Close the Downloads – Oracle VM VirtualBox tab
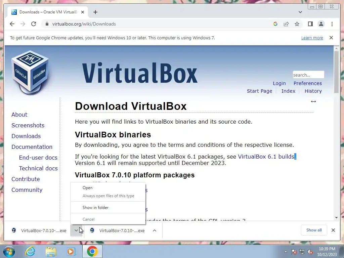344x258 pixels. [x=83, y=12]
